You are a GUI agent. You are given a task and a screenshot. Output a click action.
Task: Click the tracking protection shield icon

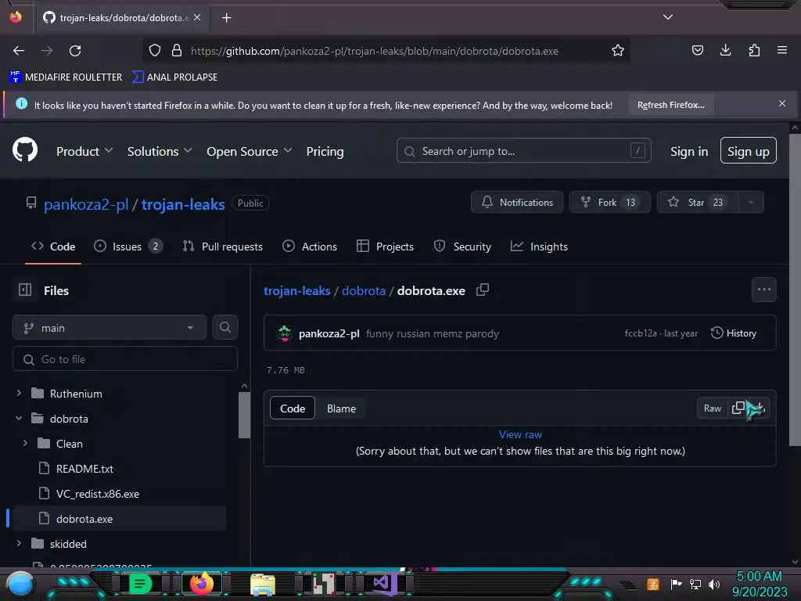coord(155,51)
